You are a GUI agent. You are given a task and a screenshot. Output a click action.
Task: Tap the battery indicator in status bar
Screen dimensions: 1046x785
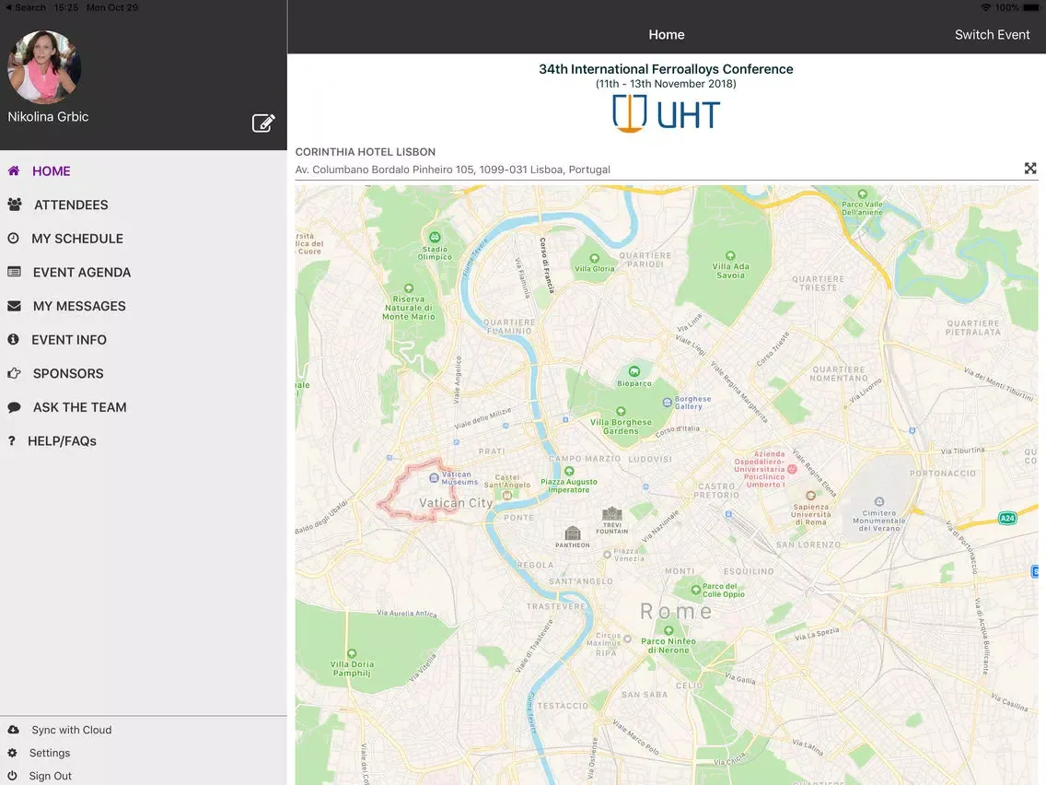point(1031,7)
